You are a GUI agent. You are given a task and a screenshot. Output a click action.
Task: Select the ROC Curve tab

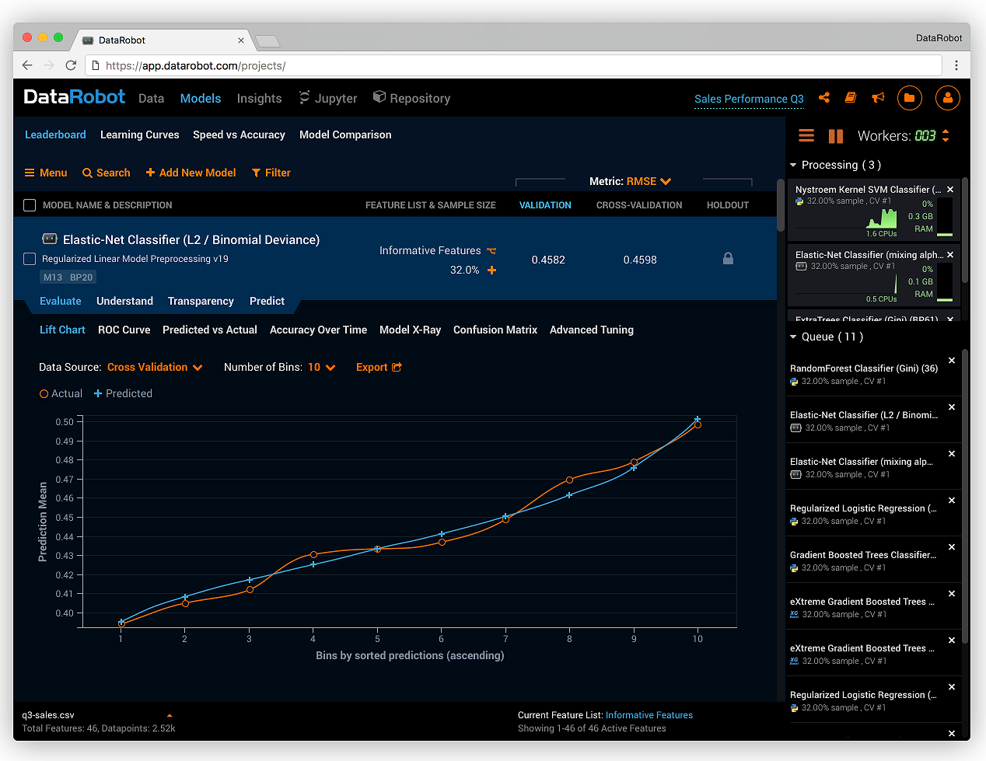click(124, 330)
